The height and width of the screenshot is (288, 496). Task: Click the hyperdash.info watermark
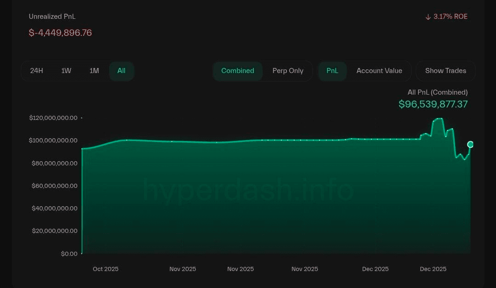[x=248, y=190]
